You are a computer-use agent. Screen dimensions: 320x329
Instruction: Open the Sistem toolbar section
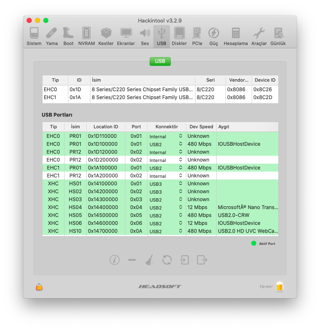(34, 36)
